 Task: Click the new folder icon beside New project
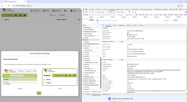click(x=25, y=15)
